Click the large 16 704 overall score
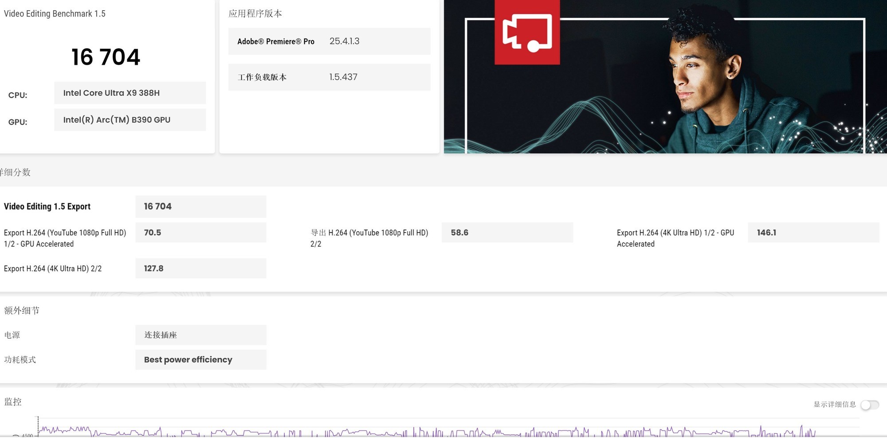The width and height of the screenshot is (887, 438). (106, 57)
